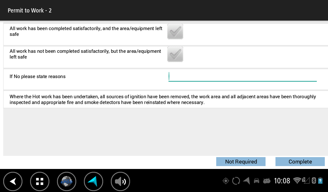Tap the car mode status icon
The image size is (328, 192).
[257, 181]
